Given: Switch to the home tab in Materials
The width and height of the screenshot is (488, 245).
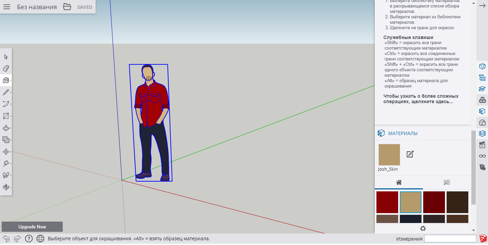Looking at the screenshot, I should tap(398, 182).
